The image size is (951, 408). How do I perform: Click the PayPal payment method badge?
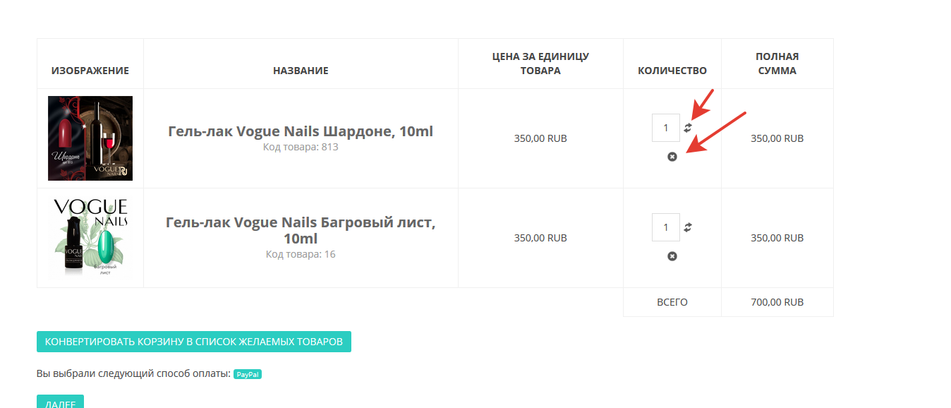(248, 374)
